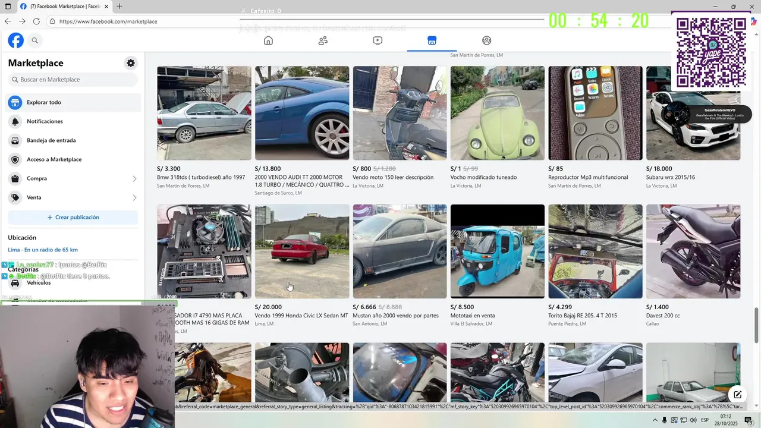761x428 pixels.
Task: Open the Groups icon in top navigation
Action: 486,40
